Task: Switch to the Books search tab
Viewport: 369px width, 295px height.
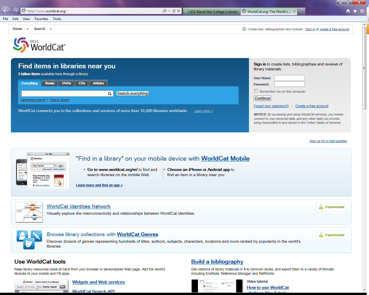Action: click(49, 83)
